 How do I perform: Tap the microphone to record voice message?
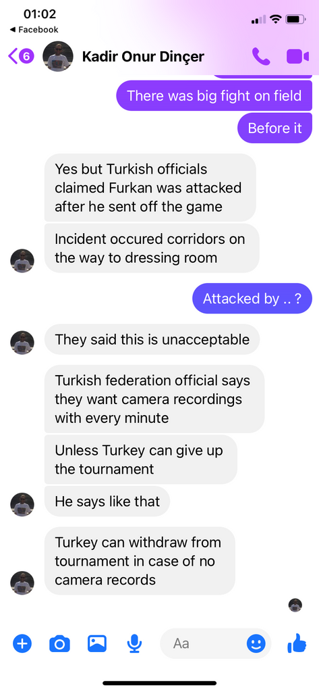(x=134, y=644)
